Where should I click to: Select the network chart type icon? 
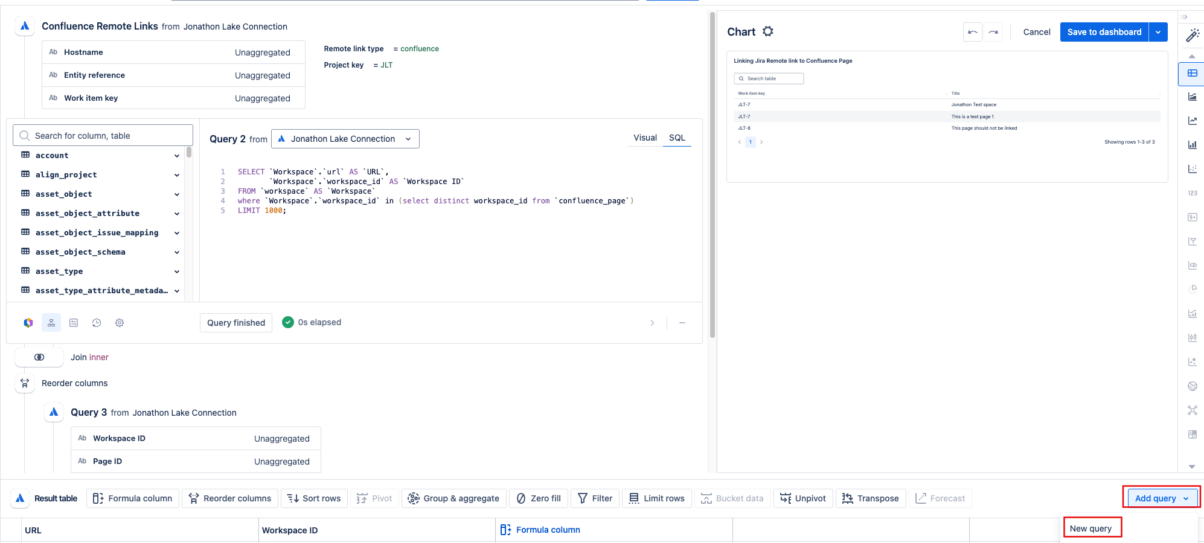1193,410
